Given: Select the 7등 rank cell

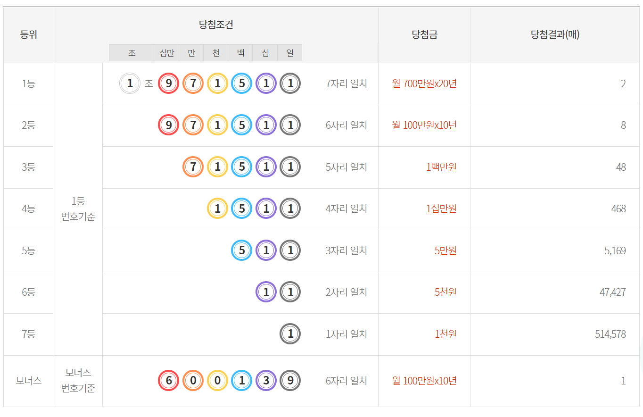Looking at the screenshot, I should point(28,334).
